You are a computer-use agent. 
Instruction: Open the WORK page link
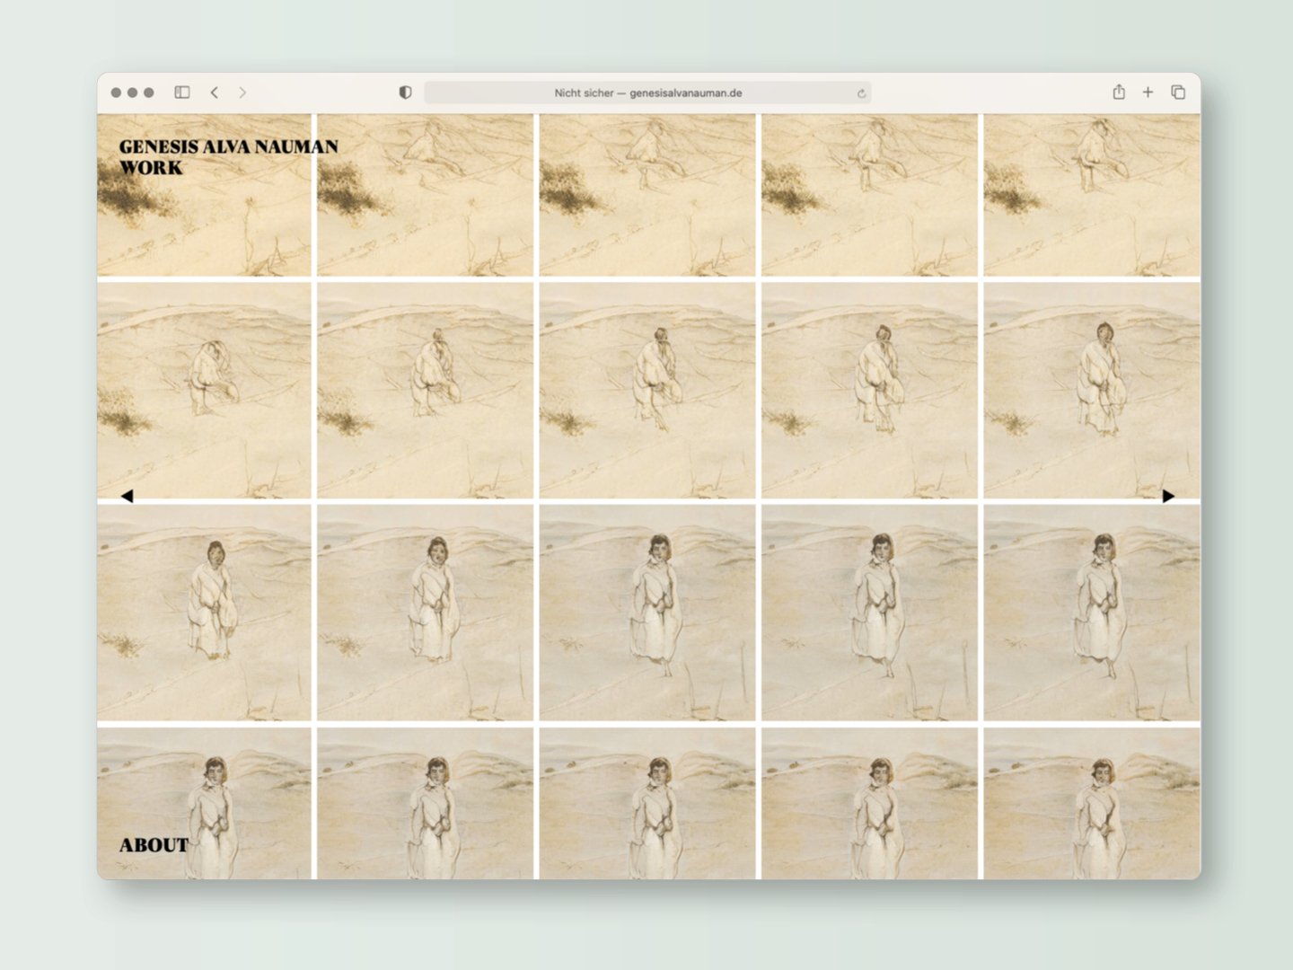point(151,167)
